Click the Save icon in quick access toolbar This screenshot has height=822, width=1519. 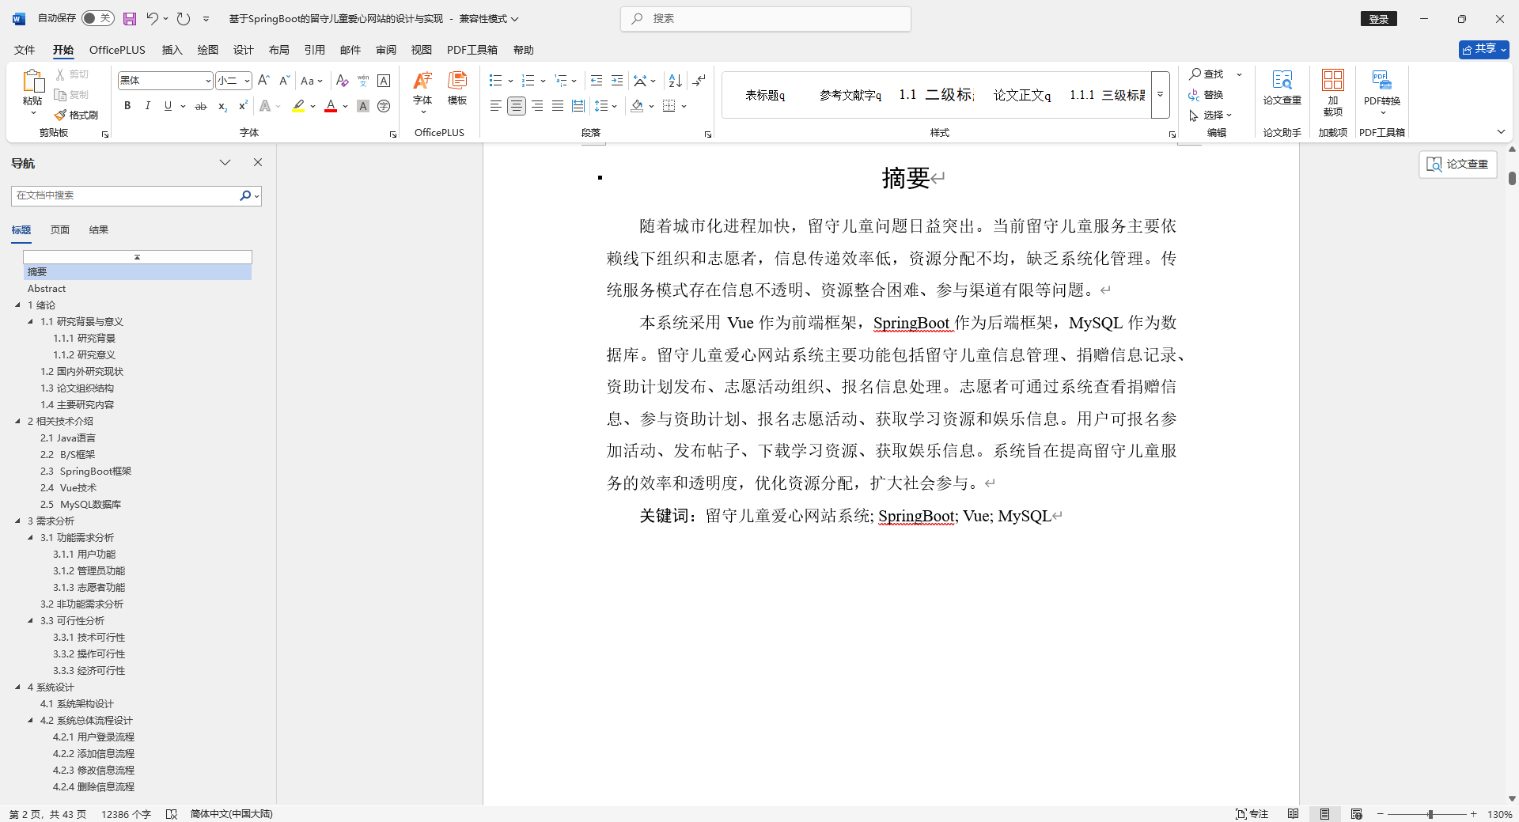pos(129,18)
